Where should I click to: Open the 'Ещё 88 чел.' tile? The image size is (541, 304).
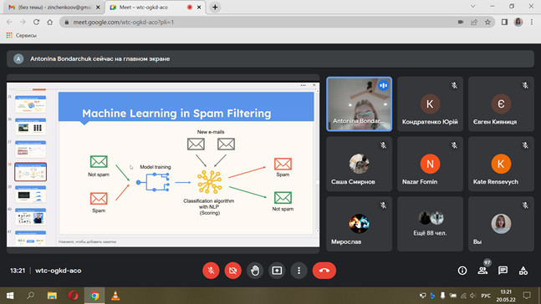pyautogui.click(x=430, y=224)
